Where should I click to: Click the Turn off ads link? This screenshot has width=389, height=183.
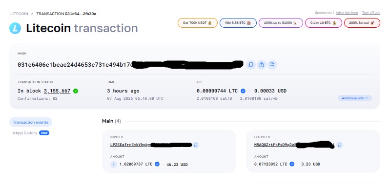click(371, 13)
